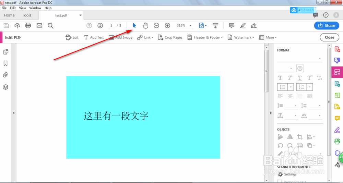Activate the Hand pan tool
The width and height of the screenshot is (343, 183).
145,26
